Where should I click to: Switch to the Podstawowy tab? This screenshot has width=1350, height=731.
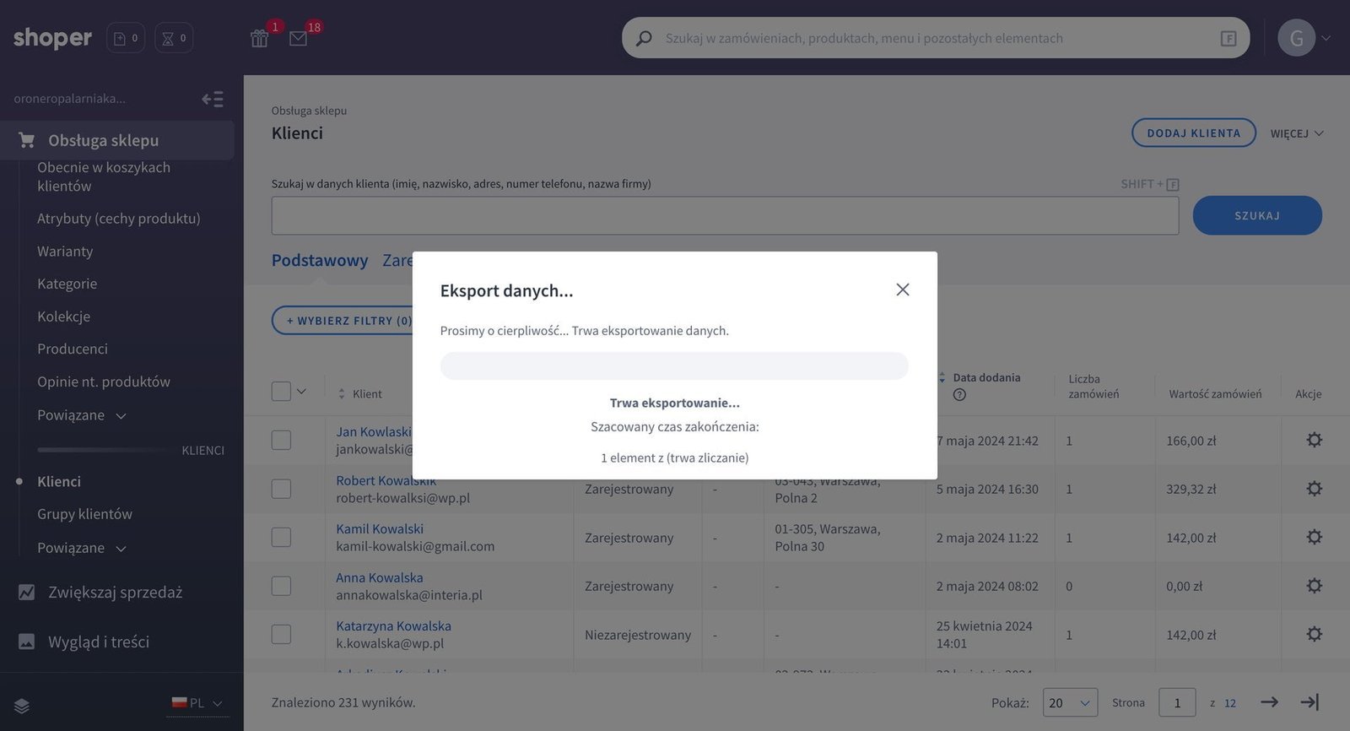click(x=320, y=261)
